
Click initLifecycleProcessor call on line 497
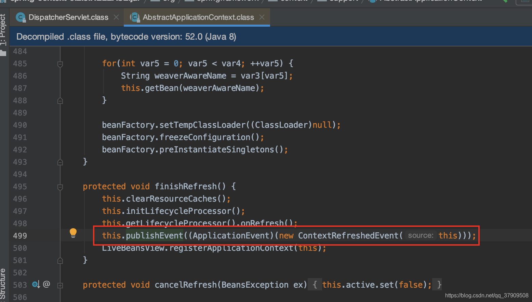pos(179,211)
